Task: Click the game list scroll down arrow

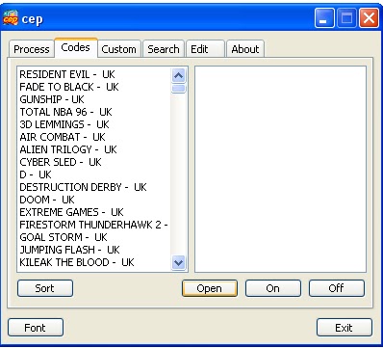Action: point(178,262)
